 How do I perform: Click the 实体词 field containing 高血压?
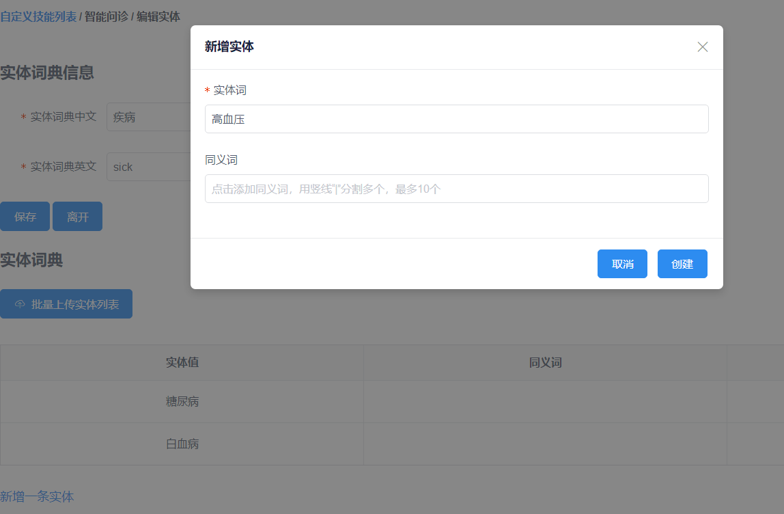[456, 119]
